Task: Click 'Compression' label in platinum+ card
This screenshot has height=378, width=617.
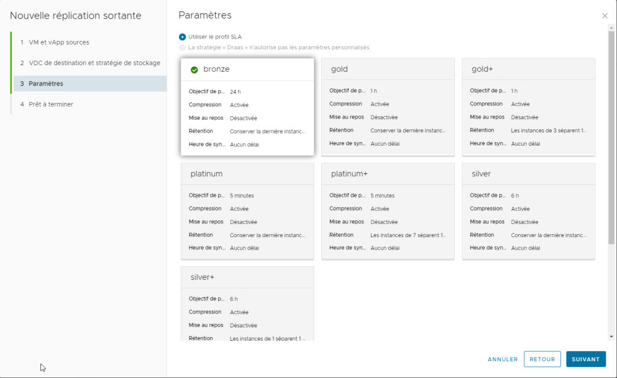Action: 345,208
